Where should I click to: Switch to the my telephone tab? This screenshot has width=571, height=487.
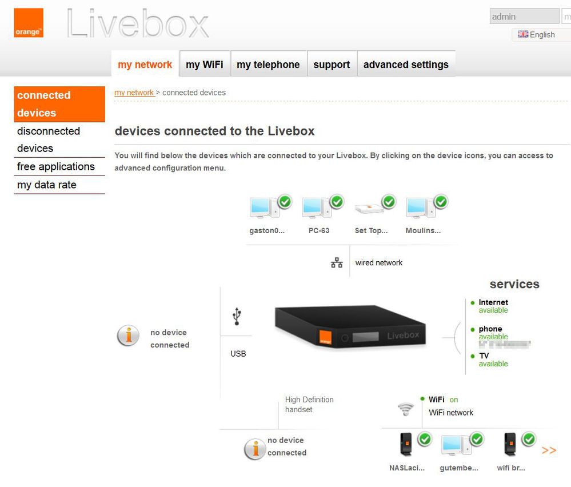[x=268, y=65]
